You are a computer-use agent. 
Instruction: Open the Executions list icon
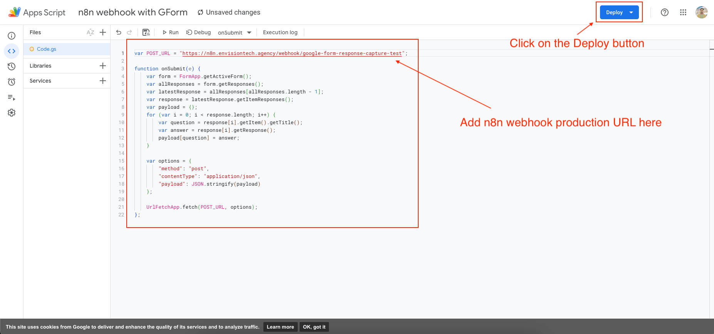(12, 97)
